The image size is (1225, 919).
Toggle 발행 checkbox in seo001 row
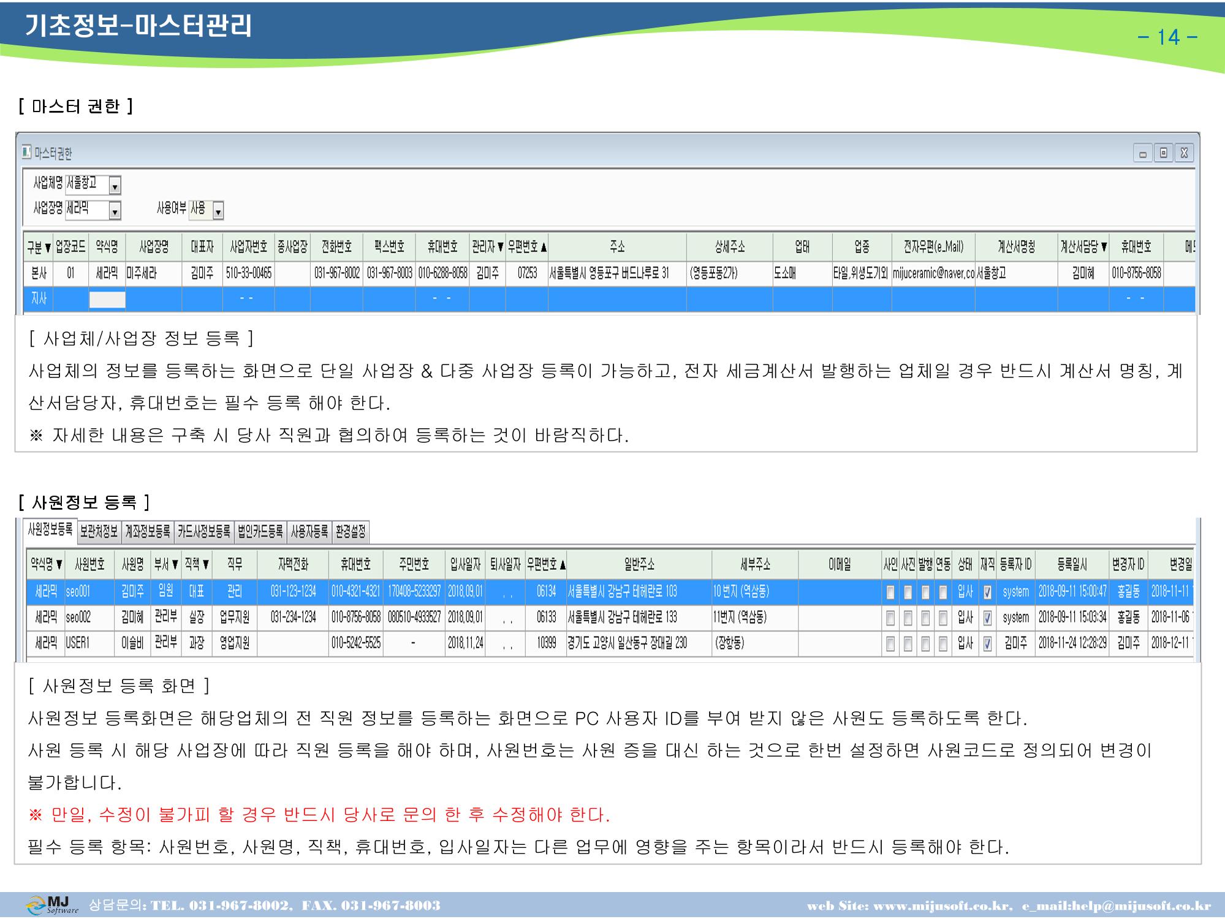point(925,592)
